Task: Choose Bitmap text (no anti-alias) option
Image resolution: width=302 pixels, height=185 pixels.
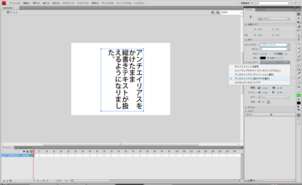Action: click(259, 70)
